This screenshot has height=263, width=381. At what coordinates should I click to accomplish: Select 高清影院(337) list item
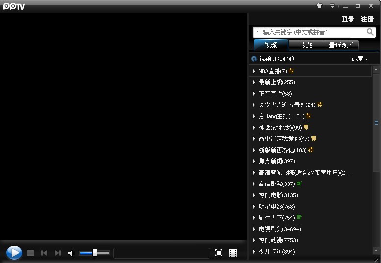click(x=310, y=184)
